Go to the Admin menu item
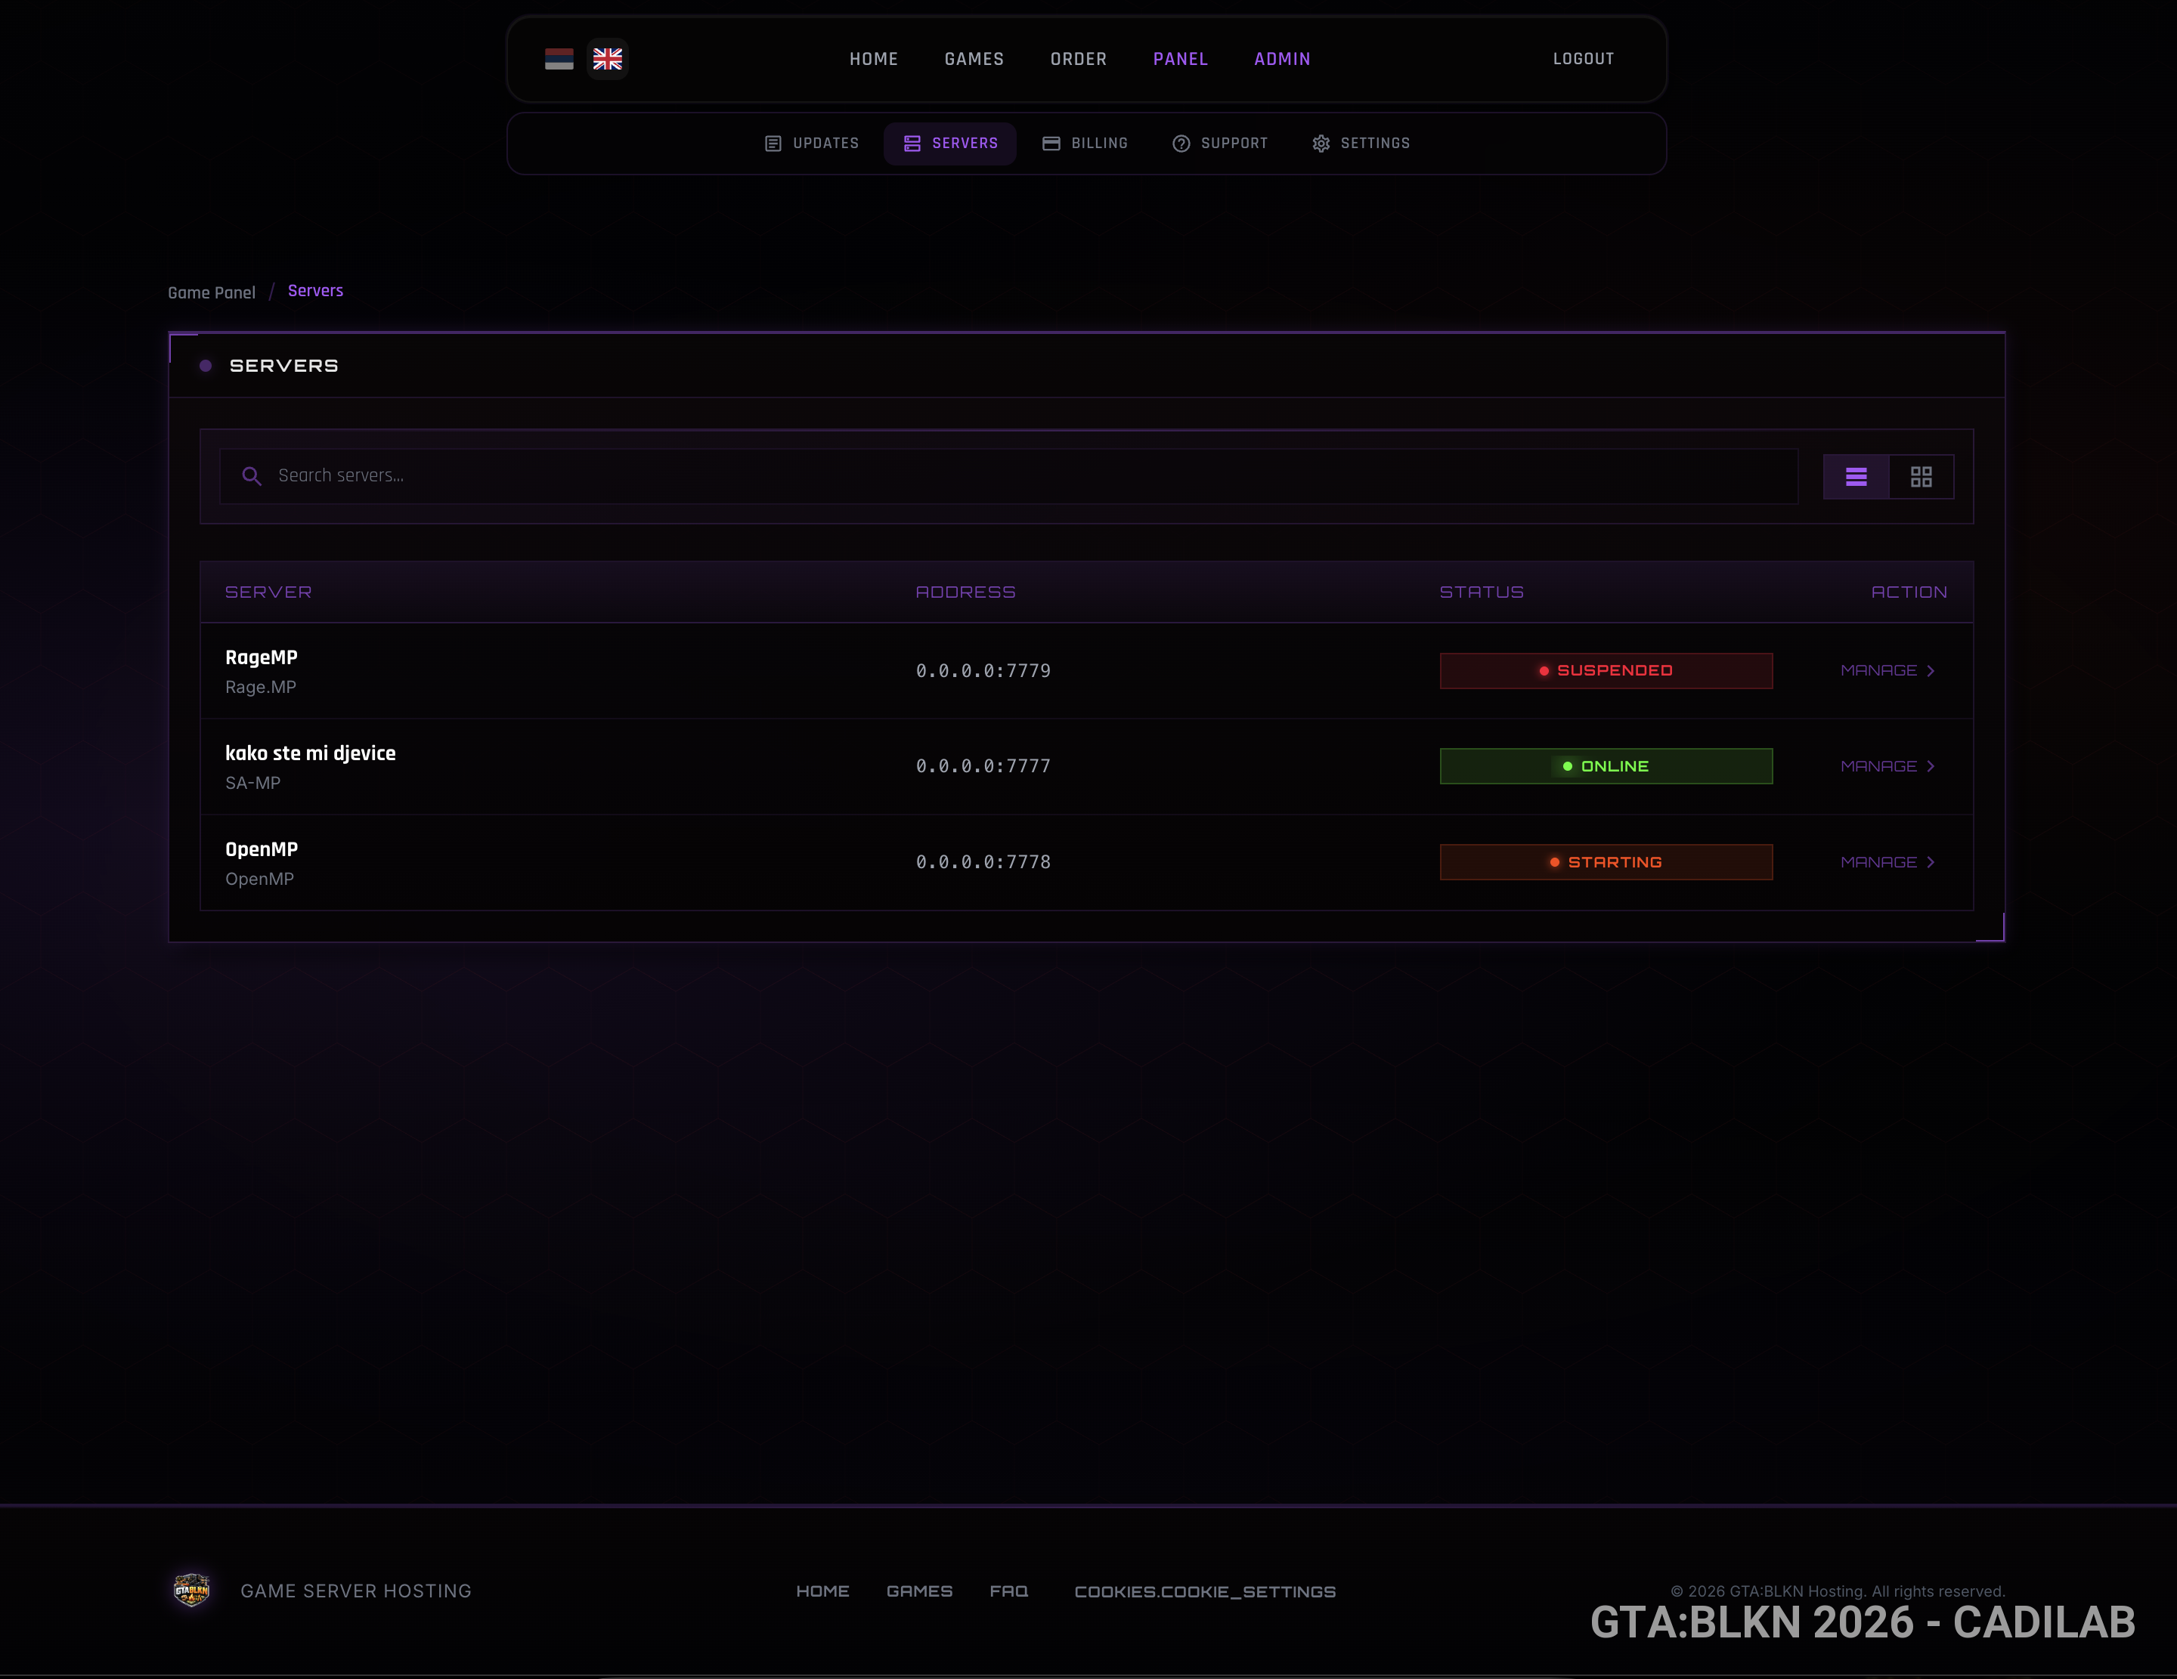This screenshot has height=1679, width=2177. pos(1282,59)
